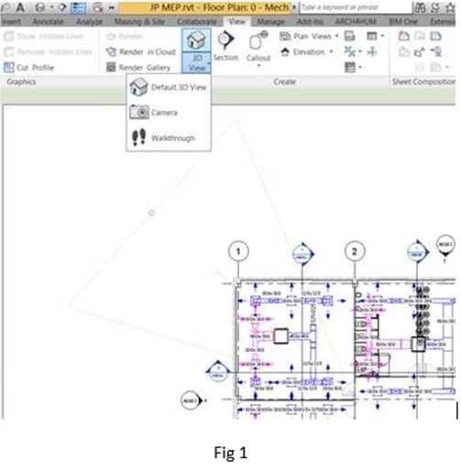Switch to the Annotate ribbon tab

[48, 21]
